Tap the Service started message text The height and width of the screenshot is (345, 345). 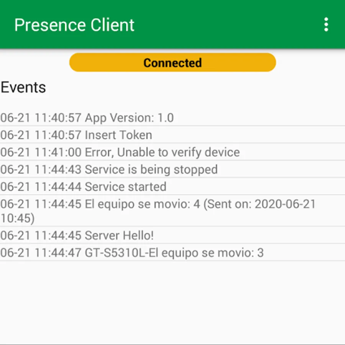(125, 187)
